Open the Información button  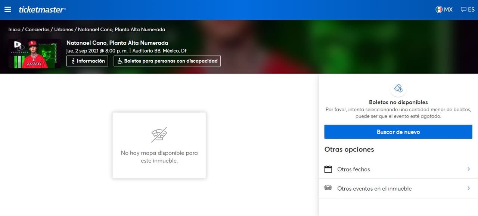[x=87, y=61]
